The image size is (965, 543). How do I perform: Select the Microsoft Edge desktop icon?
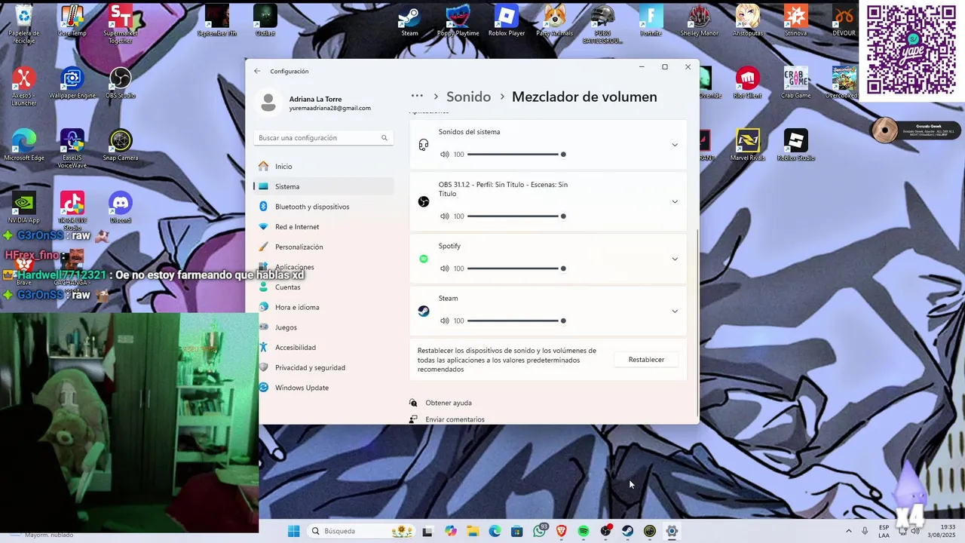pyautogui.click(x=24, y=146)
